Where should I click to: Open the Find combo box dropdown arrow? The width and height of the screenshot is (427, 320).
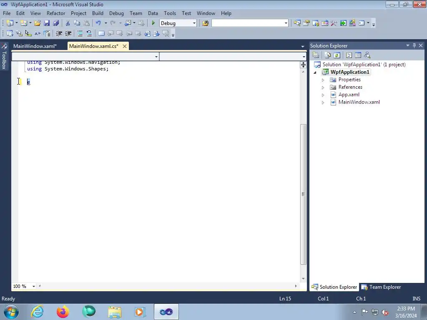tap(286, 23)
